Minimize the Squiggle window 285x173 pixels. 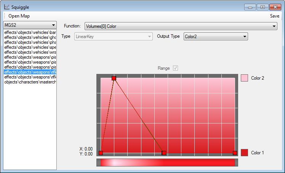click(250, 7)
